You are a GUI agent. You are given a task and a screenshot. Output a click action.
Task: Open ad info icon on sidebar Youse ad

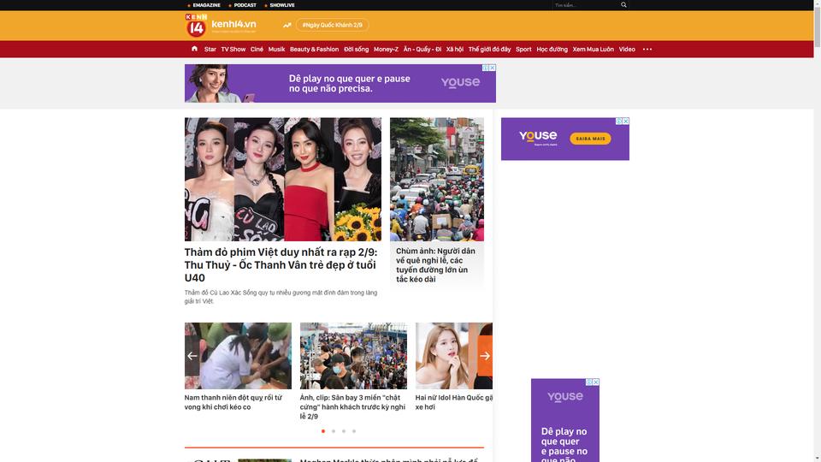tap(619, 121)
